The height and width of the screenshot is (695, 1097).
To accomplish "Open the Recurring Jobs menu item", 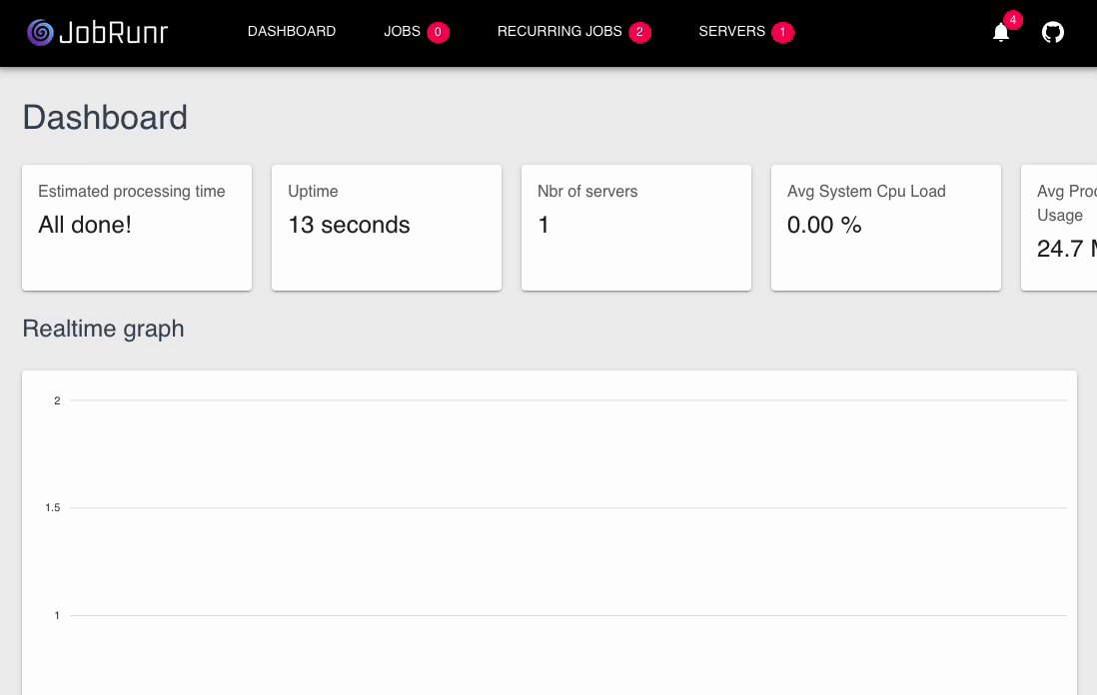I will pyautogui.click(x=559, y=32).
